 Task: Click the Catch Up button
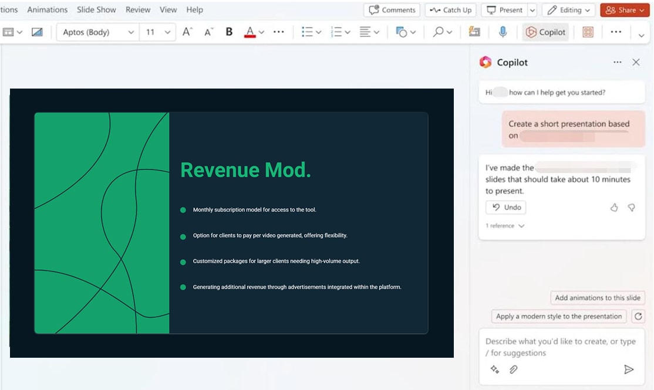451,10
